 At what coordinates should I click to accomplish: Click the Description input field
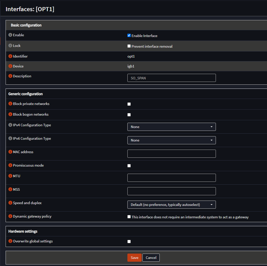(171, 78)
